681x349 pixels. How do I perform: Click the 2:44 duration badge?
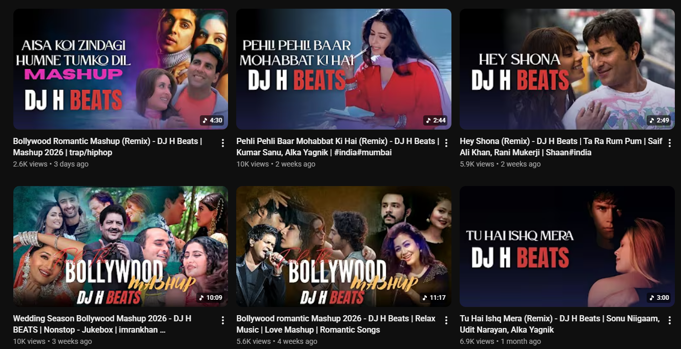point(436,120)
